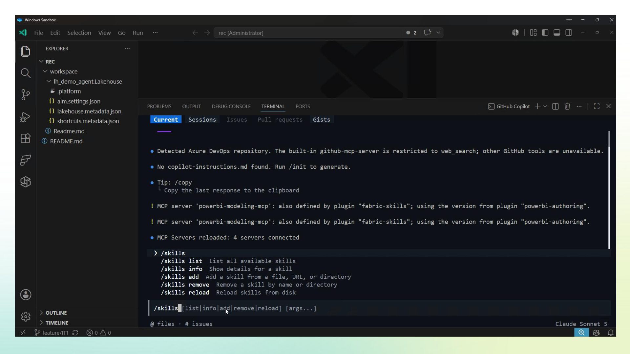The height and width of the screenshot is (354, 630).
Task: Kill terminal with the trash icon
Action: 567,106
